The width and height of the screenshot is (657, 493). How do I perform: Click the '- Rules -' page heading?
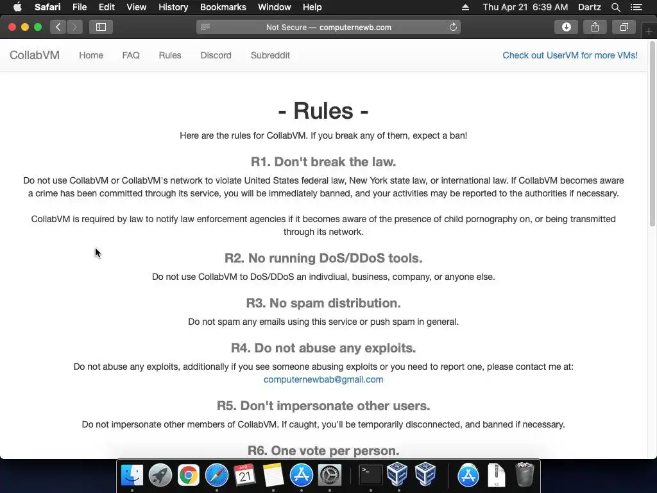point(323,111)
